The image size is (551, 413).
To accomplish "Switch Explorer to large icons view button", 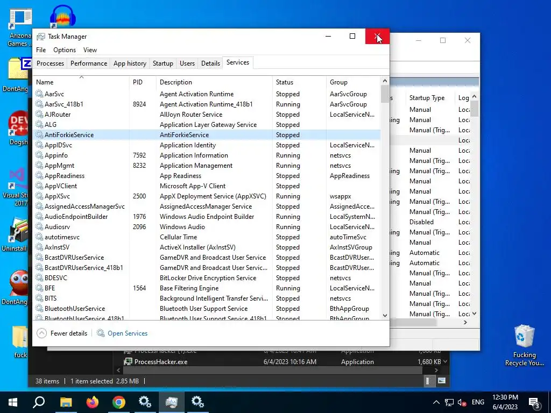I will [442, 381].
